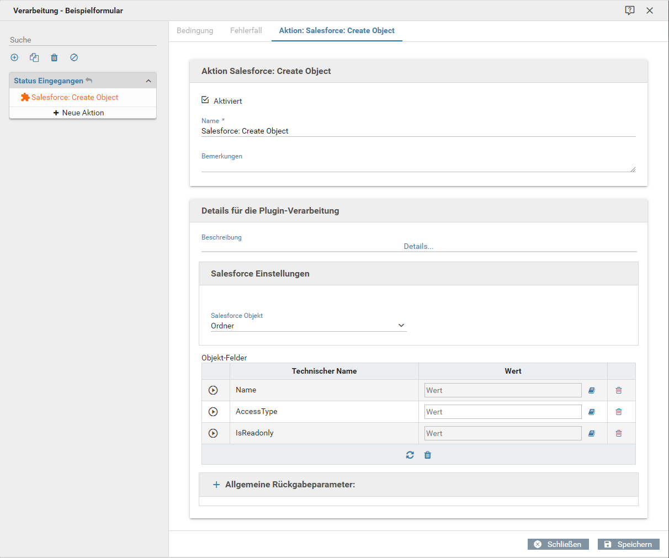Collapse the Status Eingegangen section
Image resolution: width=669 pixels, height=558 pixels.
(148, 81)
